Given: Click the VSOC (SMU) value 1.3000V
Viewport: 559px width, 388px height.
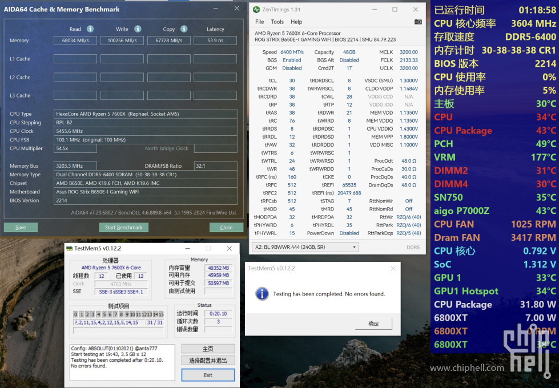Looking at the screenshot, I should [x=409, y=80].
